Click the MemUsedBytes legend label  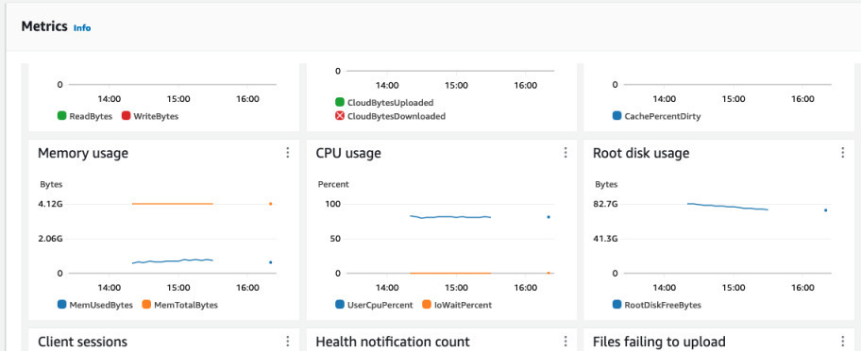[101, 305]
